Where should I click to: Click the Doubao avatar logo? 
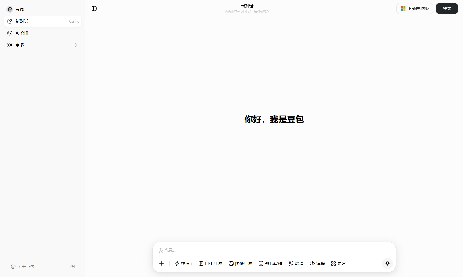[10, 9]
